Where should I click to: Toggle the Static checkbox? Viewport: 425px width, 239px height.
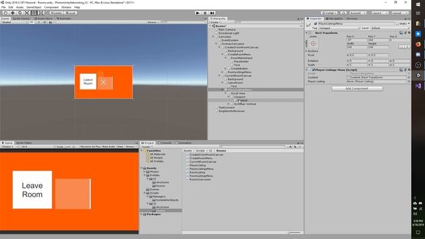397,24
